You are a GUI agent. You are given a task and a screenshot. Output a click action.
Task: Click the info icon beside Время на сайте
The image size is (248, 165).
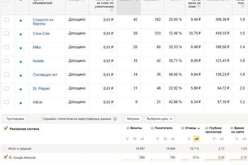[x=232, y=128]
